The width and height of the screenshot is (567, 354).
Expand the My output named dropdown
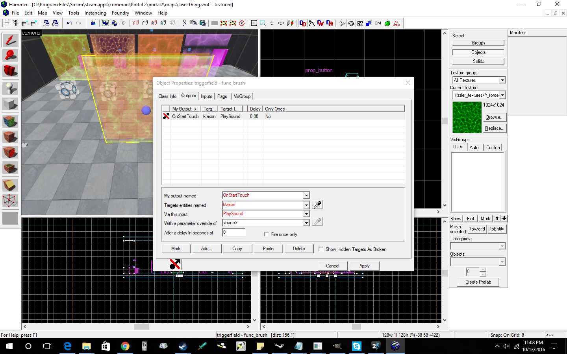point(306,195)
